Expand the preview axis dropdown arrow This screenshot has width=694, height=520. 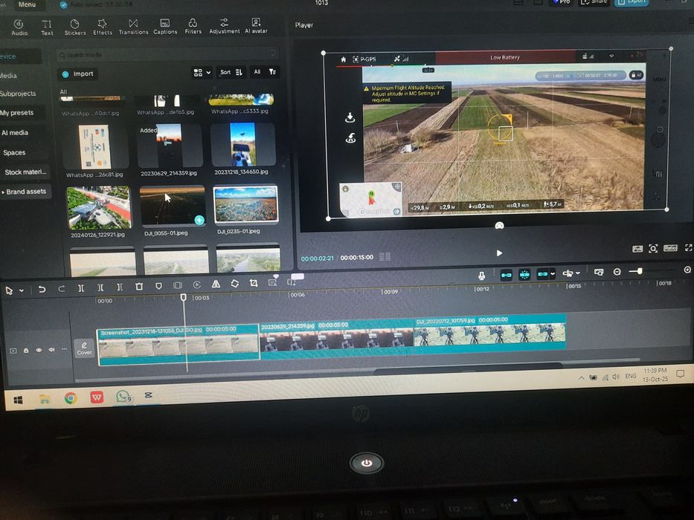click(578, 273)
